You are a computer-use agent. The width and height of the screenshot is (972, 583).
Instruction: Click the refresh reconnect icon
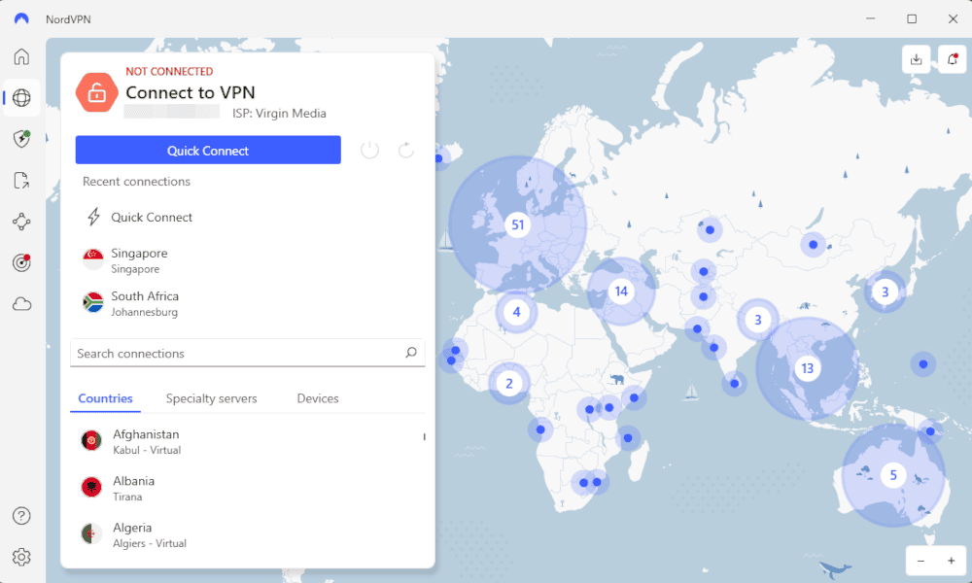pos(406,150)
